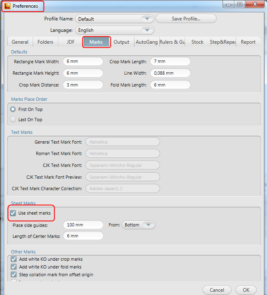Uncheck Use sheet marks checkbox

(x=13, y=213)
